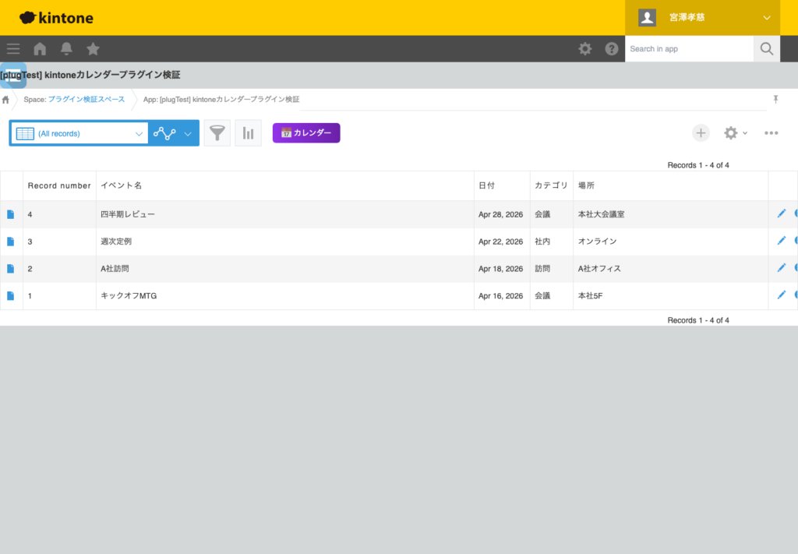Click the help question mark icon
This screenshot has height=554, width=798.
click(612, 49)
